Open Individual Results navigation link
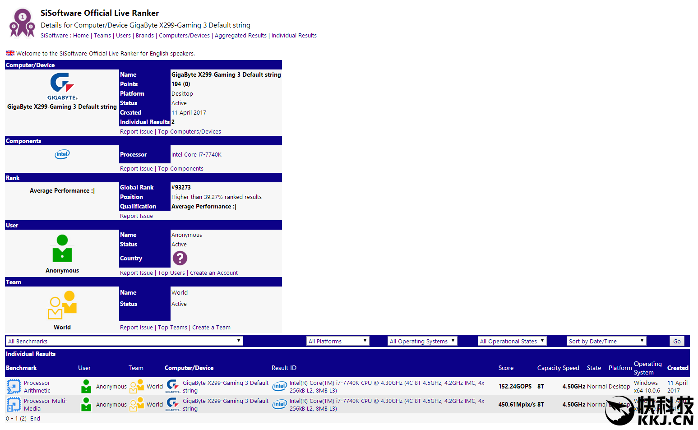698x430 pixels. (294, 36)
